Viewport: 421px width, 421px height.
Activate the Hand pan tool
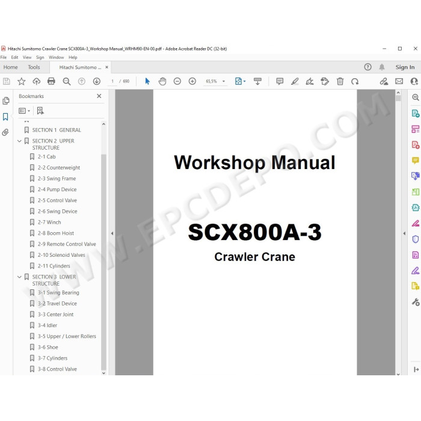coord(162,81)
